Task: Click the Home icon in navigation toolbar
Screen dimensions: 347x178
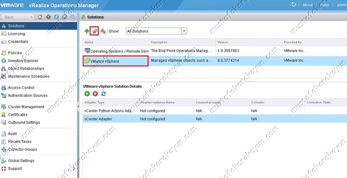Action: click(x=40, y=17)
